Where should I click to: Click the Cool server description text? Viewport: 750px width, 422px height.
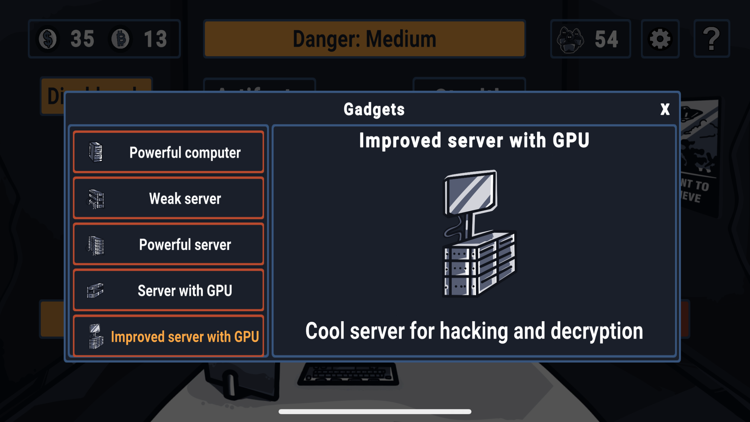click(x=474, y=331)
